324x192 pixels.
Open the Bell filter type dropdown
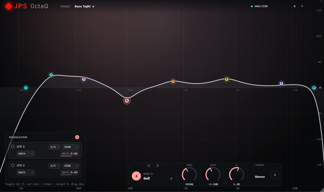coord(158,178)
